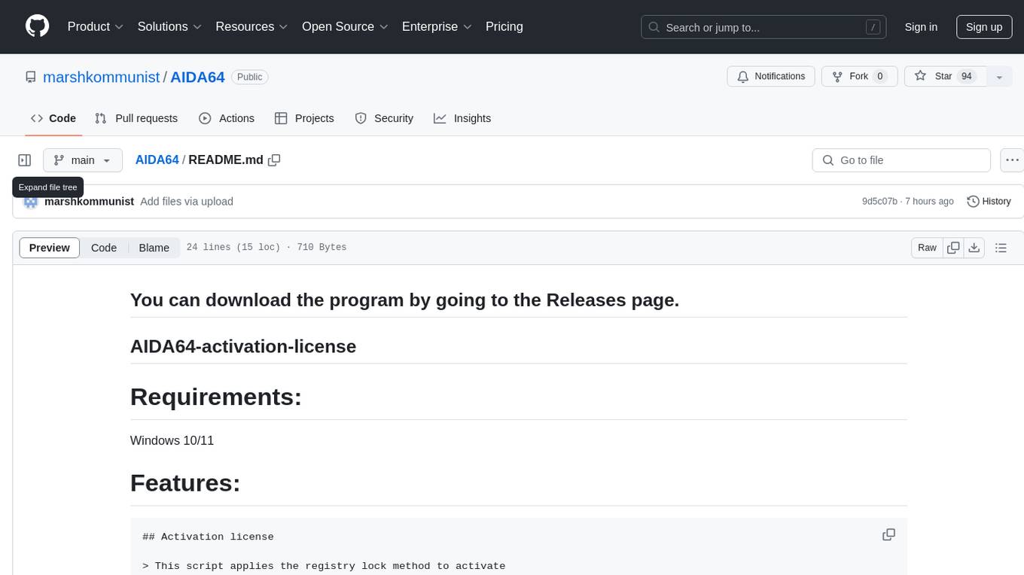
Task: Open the AIDA64 repository title link
Action: point(197,77)
